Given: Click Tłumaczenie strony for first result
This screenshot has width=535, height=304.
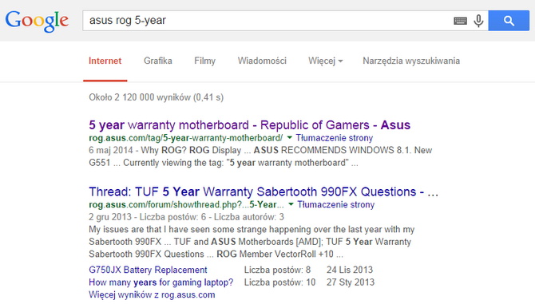Looking at the screenshot, I should [334, 138].
